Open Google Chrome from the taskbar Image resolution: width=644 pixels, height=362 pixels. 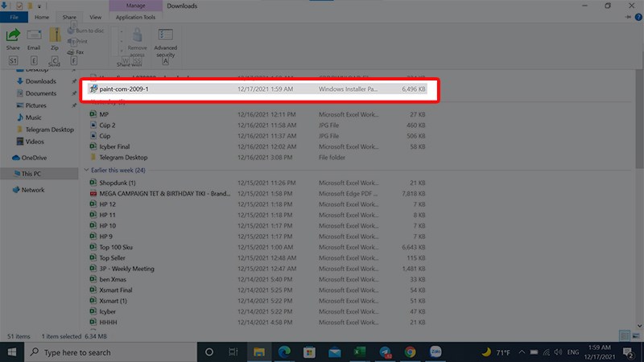410,352
